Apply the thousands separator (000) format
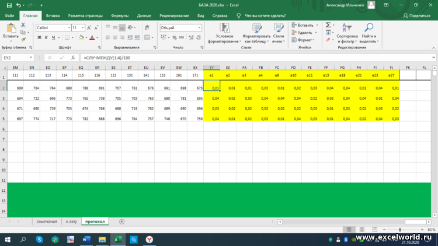This screenshot has height=246, width=438. point(182,37)
